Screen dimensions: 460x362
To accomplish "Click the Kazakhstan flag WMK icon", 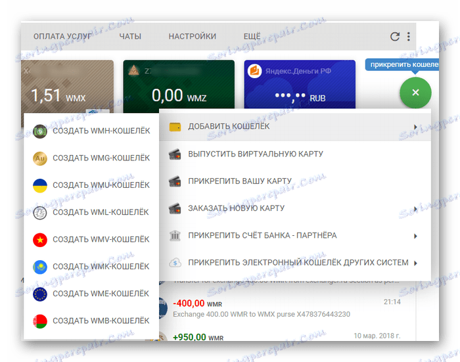I will pos(40,267).
